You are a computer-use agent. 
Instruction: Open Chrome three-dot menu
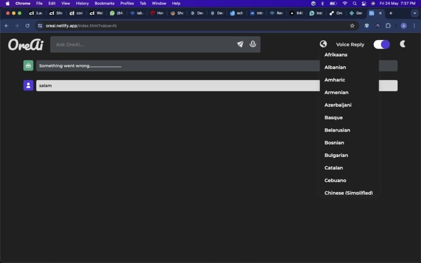[x=414, y=26]
